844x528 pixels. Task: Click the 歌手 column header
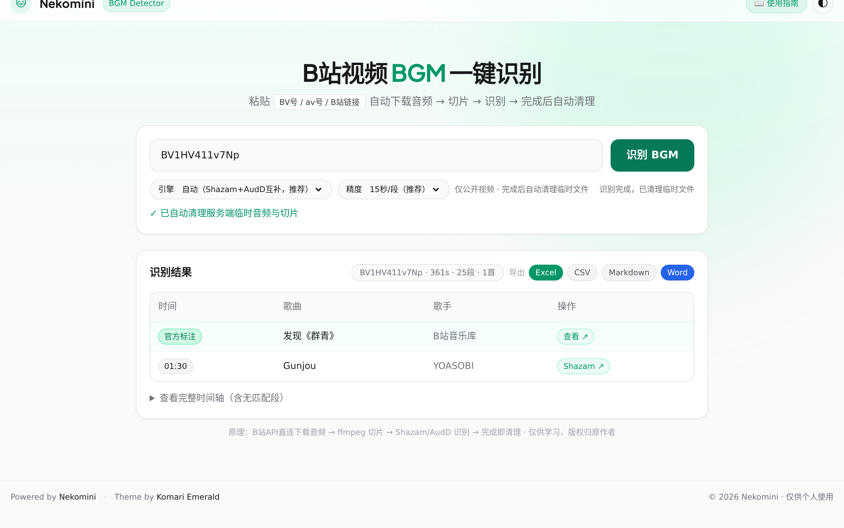coord(442,306)
